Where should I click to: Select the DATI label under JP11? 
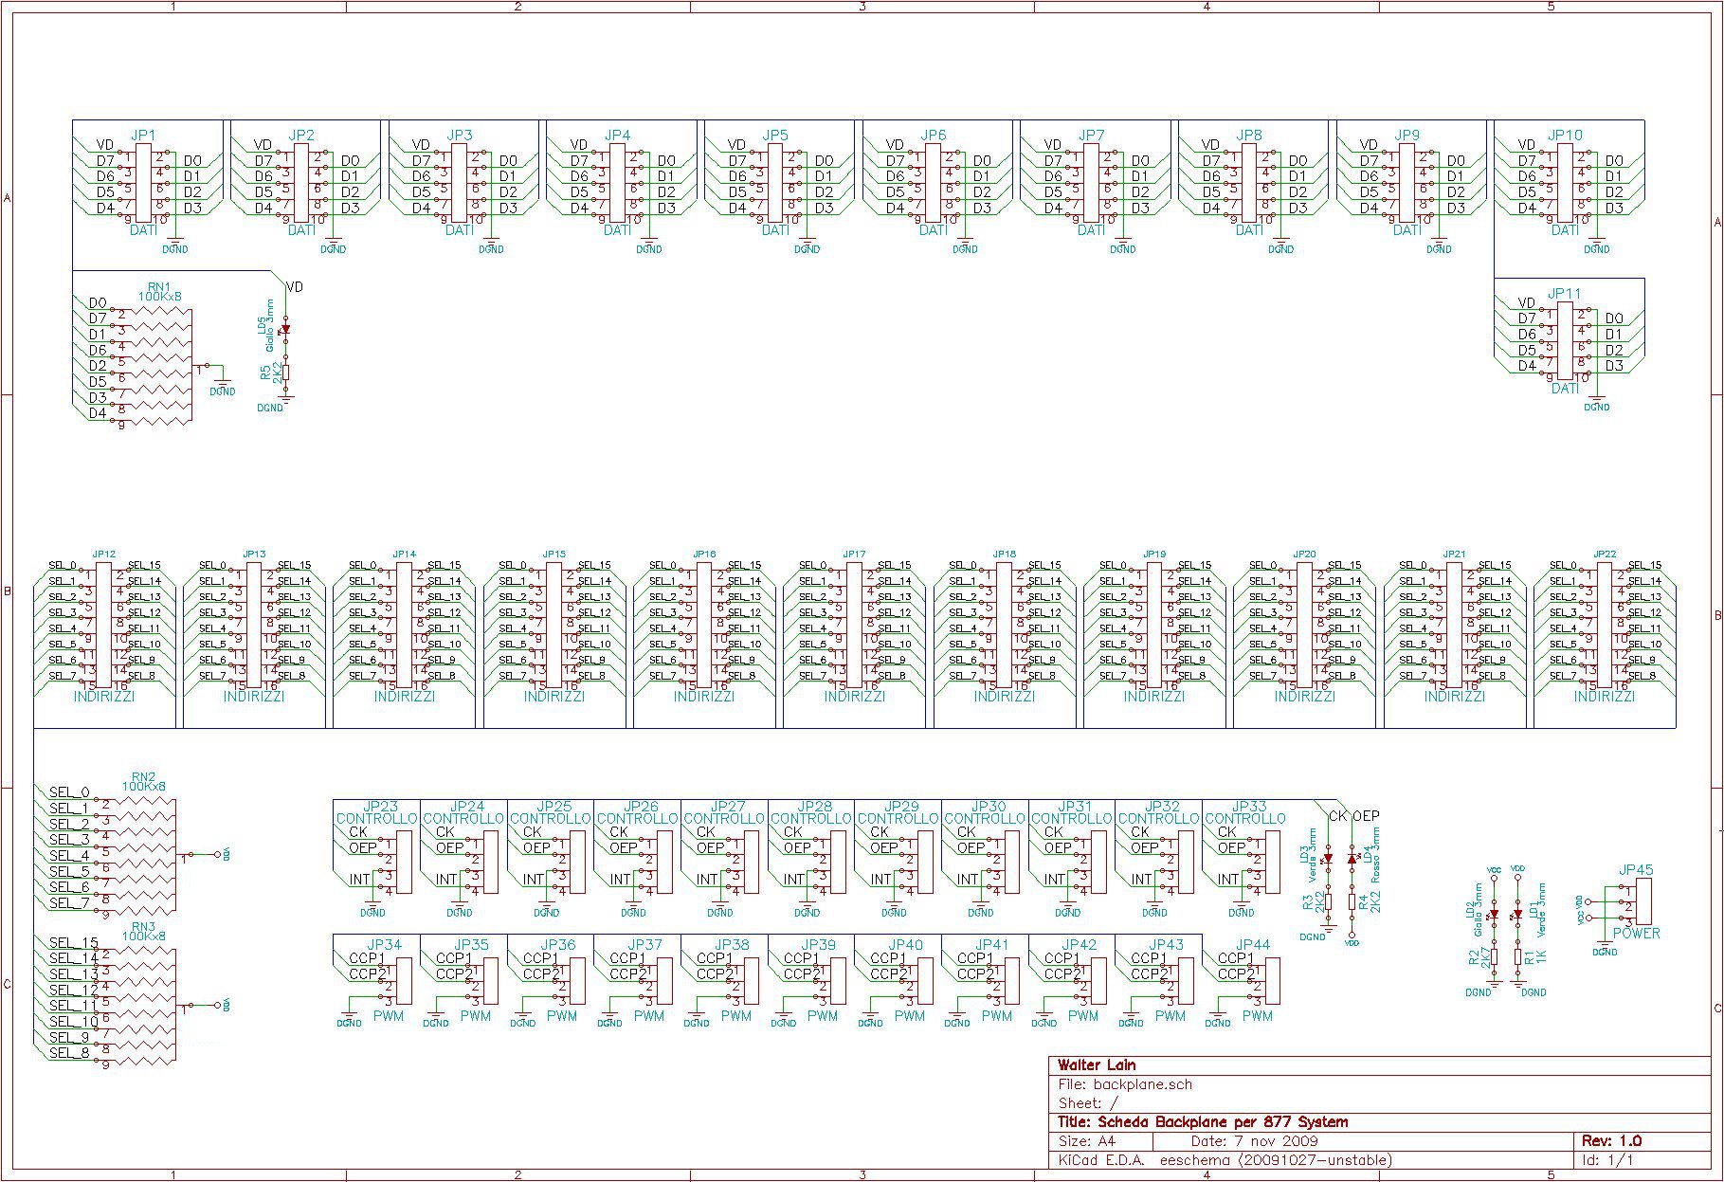(x=1565, y=389)
